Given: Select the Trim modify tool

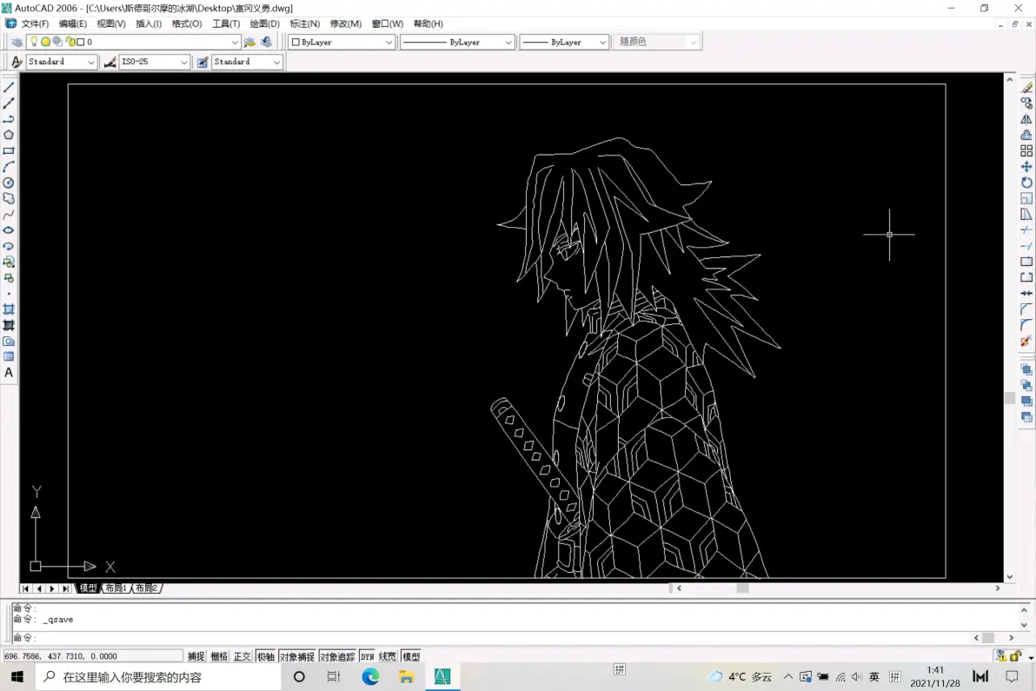Looking at the screenshot, I should 1026,229.
